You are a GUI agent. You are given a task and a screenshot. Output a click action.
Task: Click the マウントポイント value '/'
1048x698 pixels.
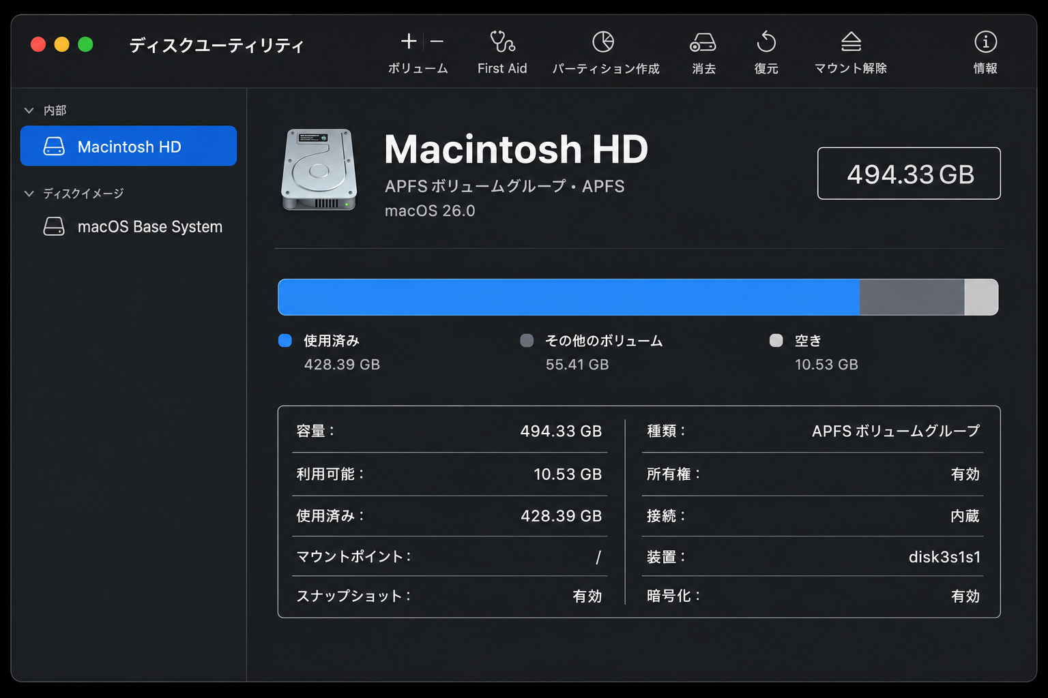(598, 557)
